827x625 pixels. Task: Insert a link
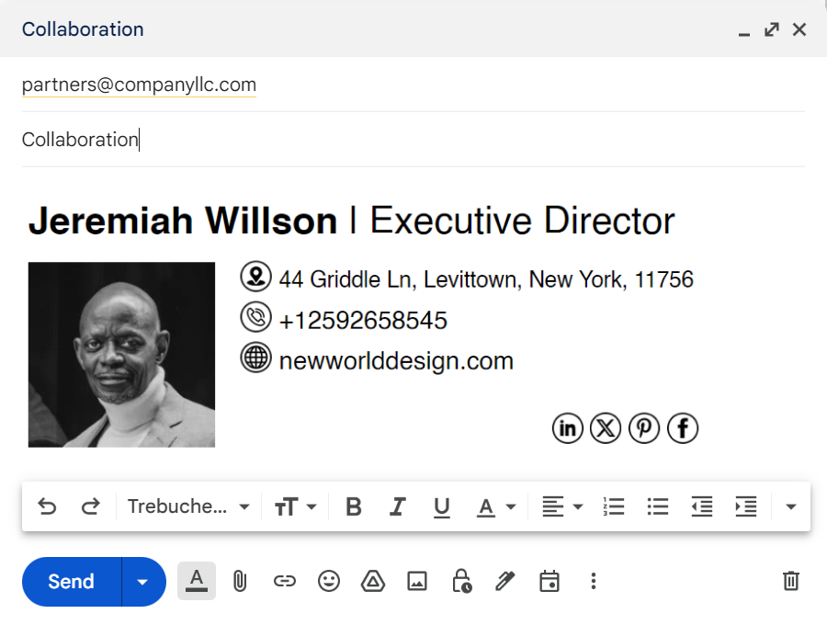[x=284, y=581]
